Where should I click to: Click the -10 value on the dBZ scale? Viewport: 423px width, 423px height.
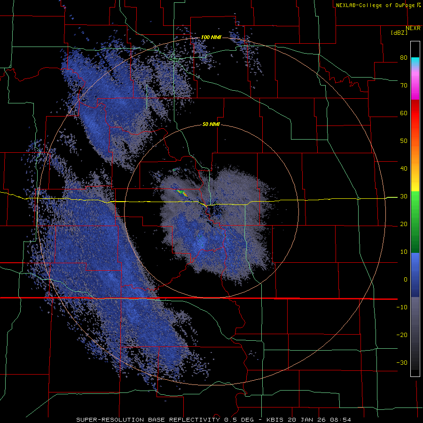coord(402,307)
